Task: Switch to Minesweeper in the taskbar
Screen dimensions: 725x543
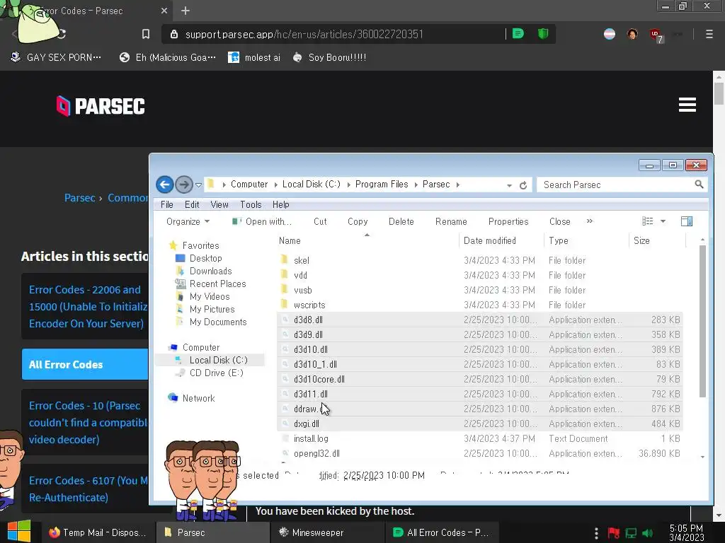Action: [x=327, y=532]
